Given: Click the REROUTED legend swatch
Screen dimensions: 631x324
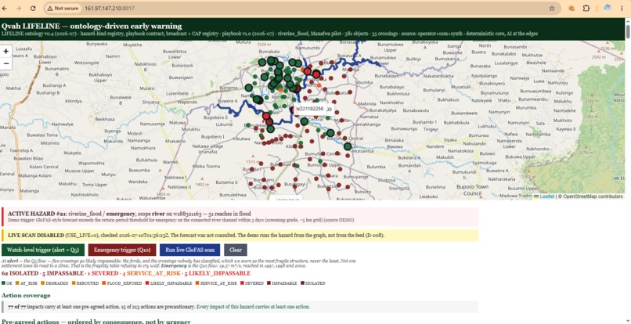Looking at the screenshot, I should tap(74, 283).
